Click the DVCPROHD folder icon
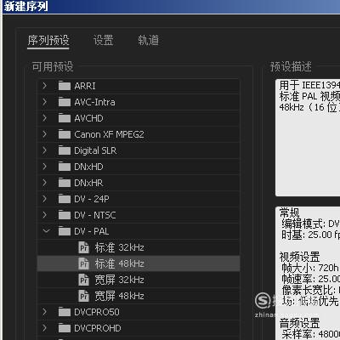Screen dimensions: 340x340 pos(65,328)
